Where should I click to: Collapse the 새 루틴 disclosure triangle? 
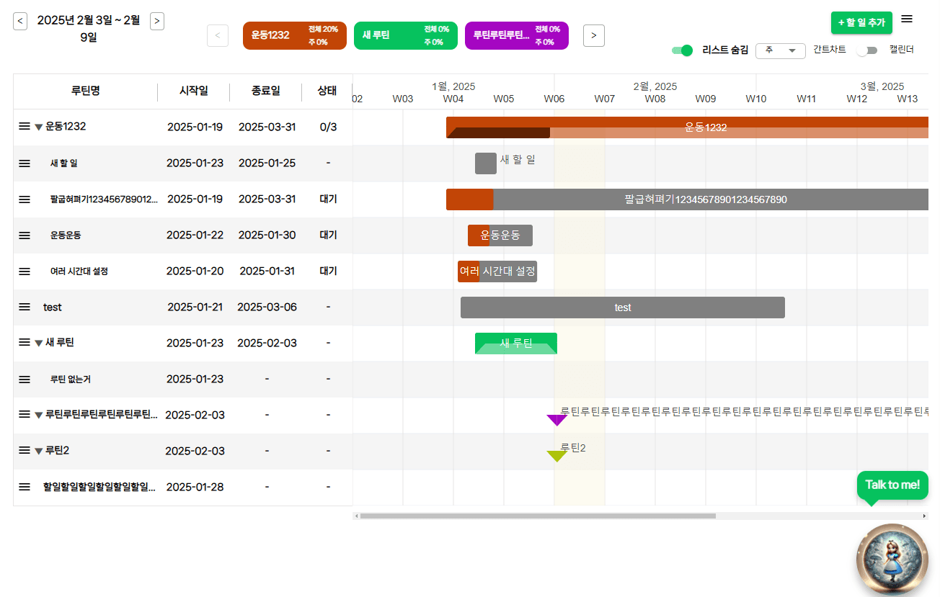point(37,342)
